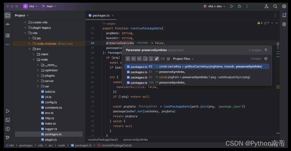291x151 pixels.
Task: Open usage at packages.ts line 105
Action: coord(197,82)
